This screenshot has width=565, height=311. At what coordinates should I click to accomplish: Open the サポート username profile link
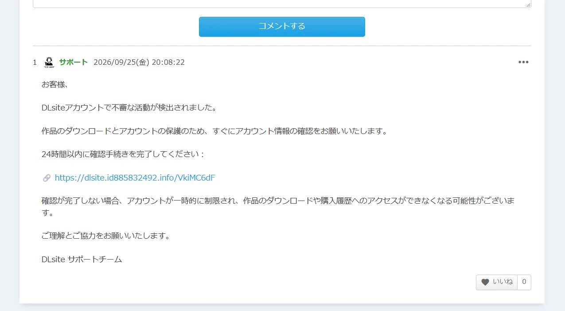pyautogui.click(x=74, y=62)
